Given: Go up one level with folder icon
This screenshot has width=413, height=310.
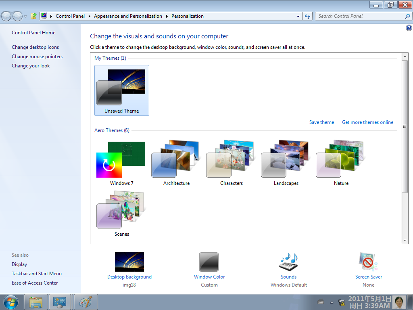Looking at the screenshot, I should coord(33,16).
